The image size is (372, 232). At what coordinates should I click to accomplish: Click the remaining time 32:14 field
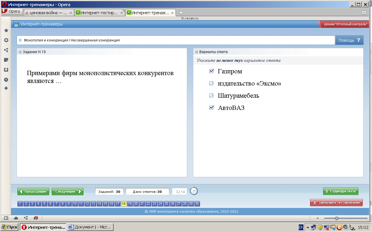pos(180,192)
